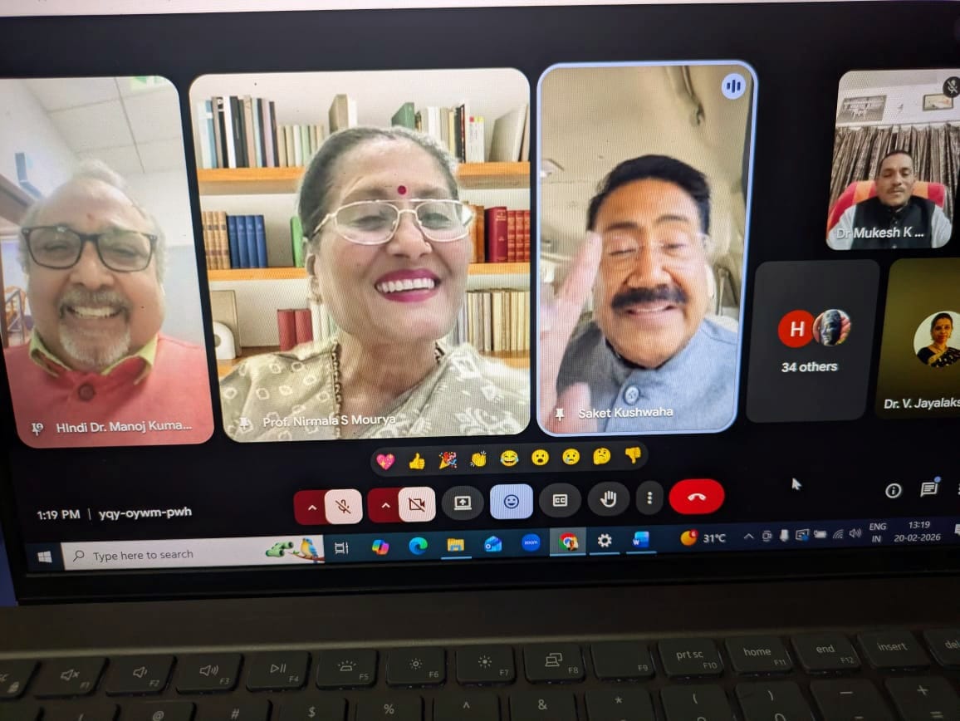Click the Present screen icon

pos(463,503)
